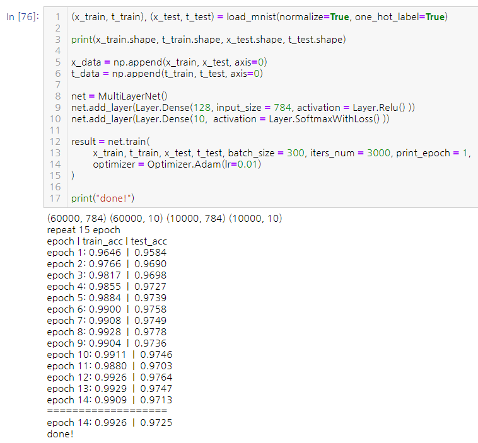Click line number 17 in the gutter

pos(56,198)
